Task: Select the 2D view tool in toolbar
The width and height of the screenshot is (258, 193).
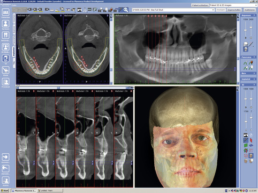Action: (84, 10)
